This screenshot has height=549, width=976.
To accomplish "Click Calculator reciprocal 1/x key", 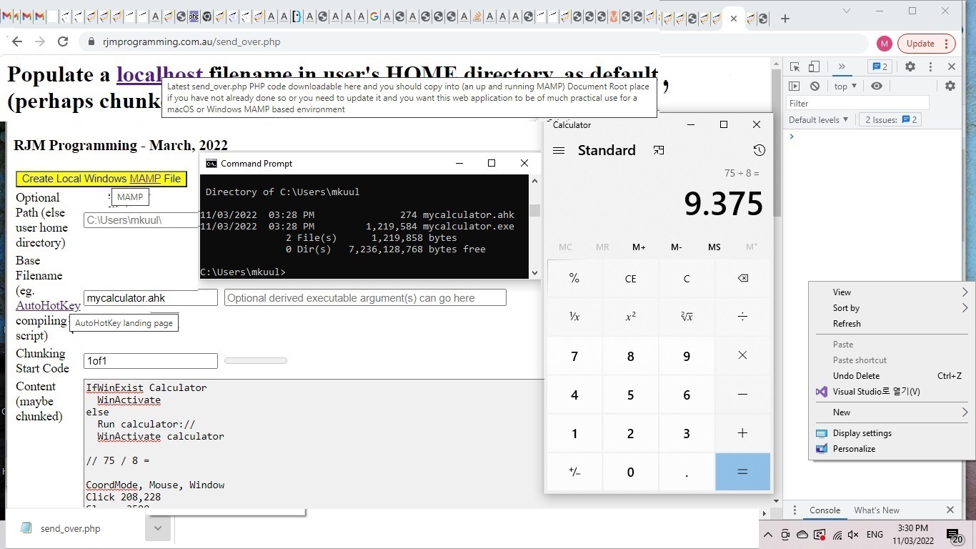I will coord(574,317).
